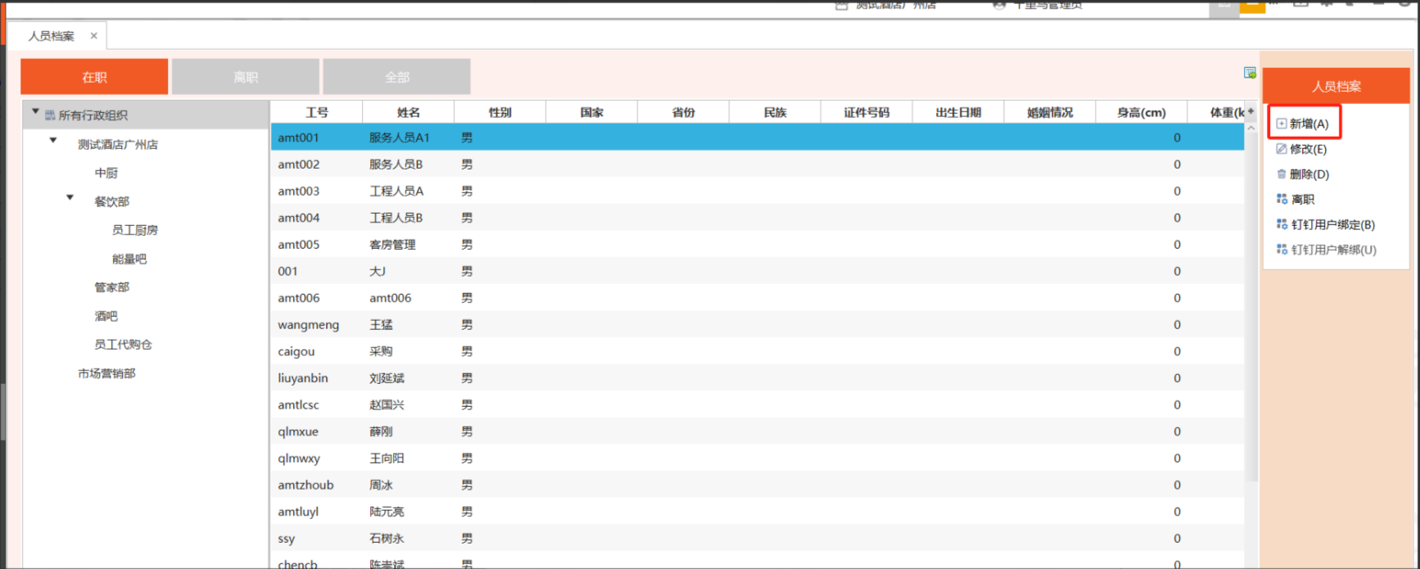1420x569 pixels.
Task: Select the 市场营销部 department
Action: pyautogui.click(x=106, y=373)
